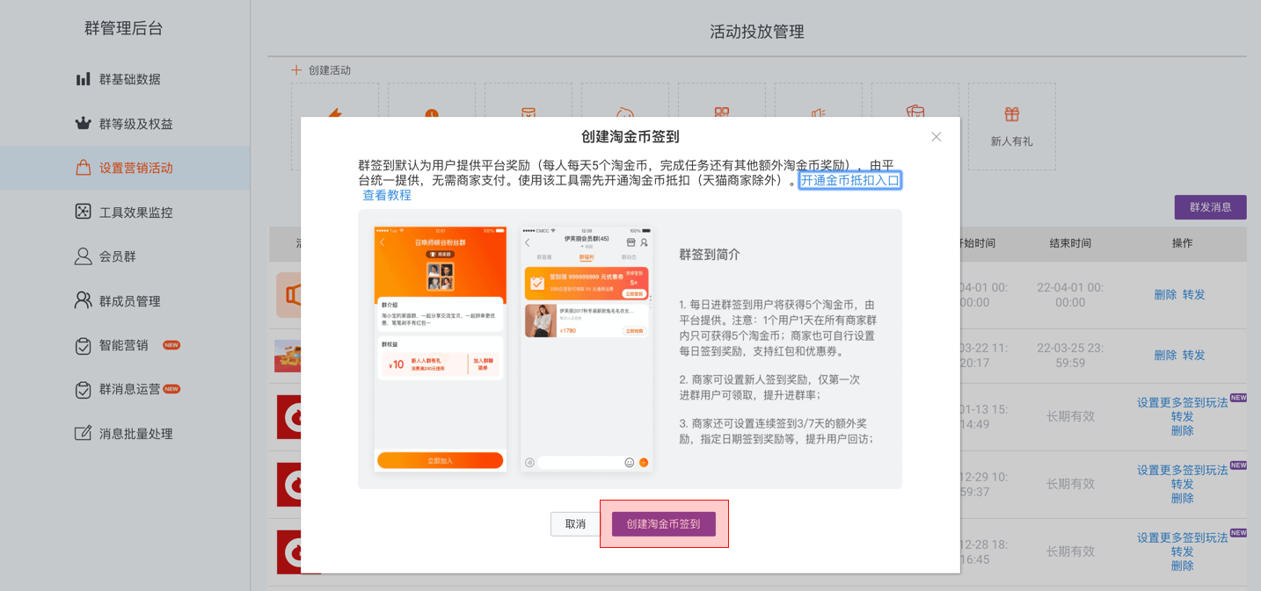The width and height of the screenshot is (1261, 591).
Task: Open 设置更多签到玩法 for the 12-29 10:59:37 row
Action: 1183,471
